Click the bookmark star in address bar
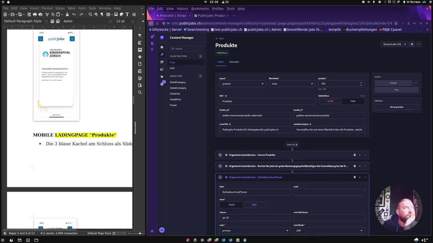433x243 pixels. tap(396, 23)
